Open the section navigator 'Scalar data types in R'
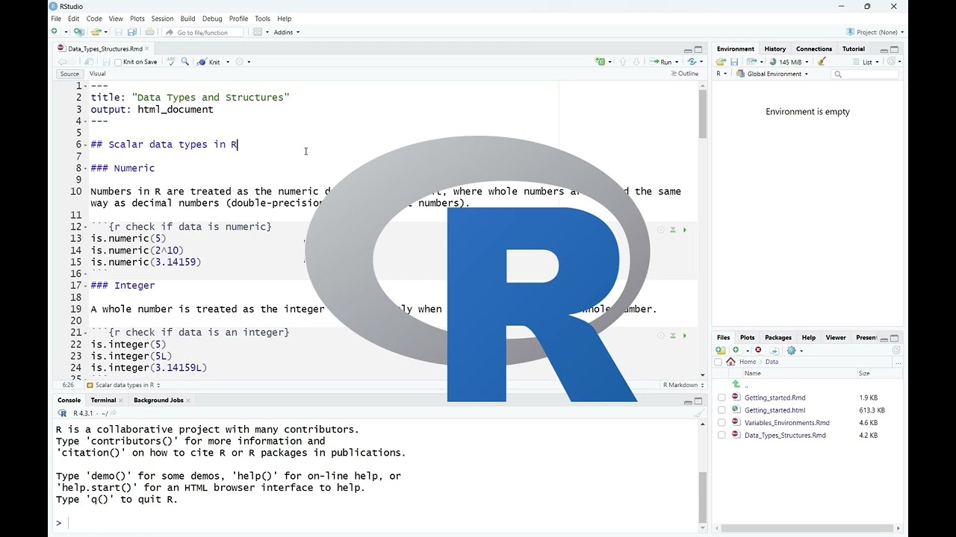Viewport: 956px width, 537px height. pyautogui.click(x=123, y=385)
